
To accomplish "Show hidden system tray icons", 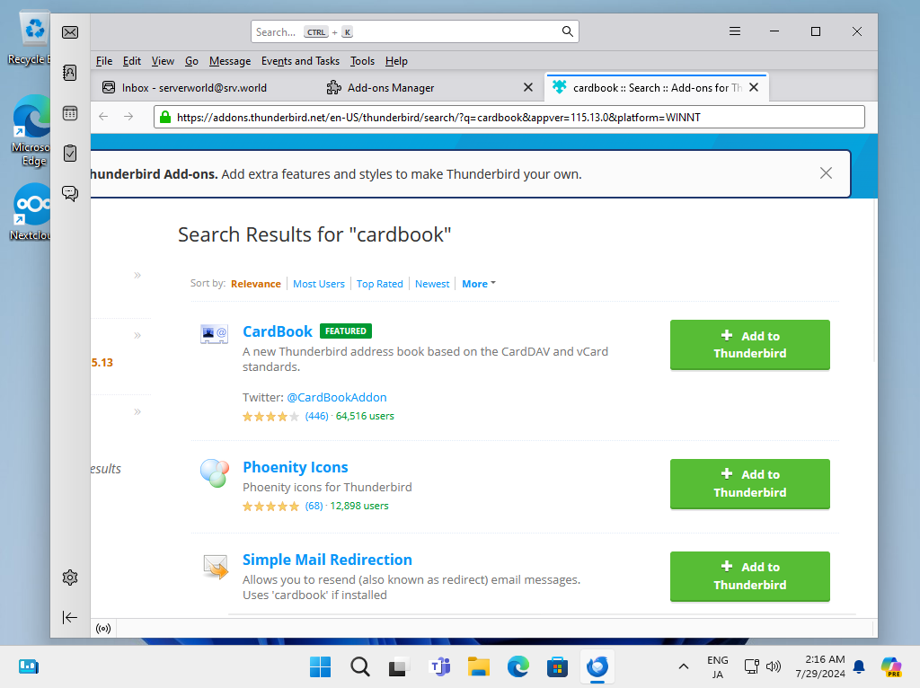I will 684,666.
